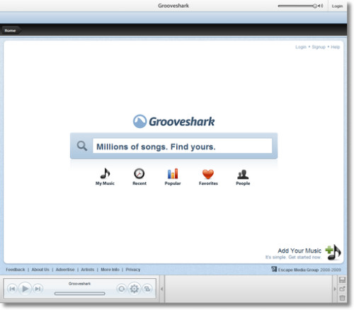
Task: Open About Us footer link
Action: pos(40,270)
